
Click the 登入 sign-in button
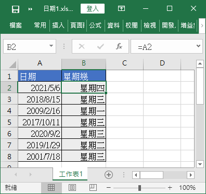coord(93,8)
